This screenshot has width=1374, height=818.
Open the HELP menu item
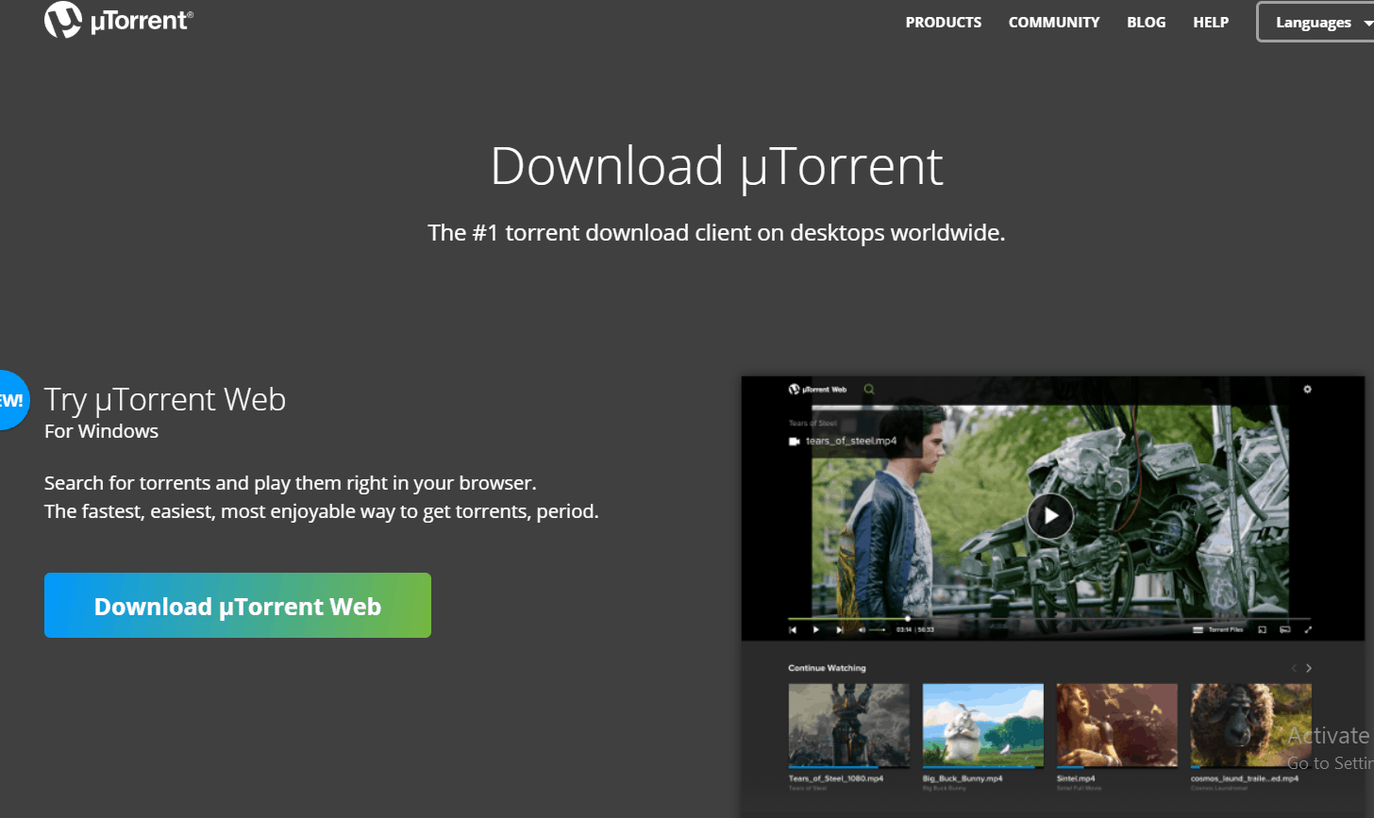point(1211,22)
